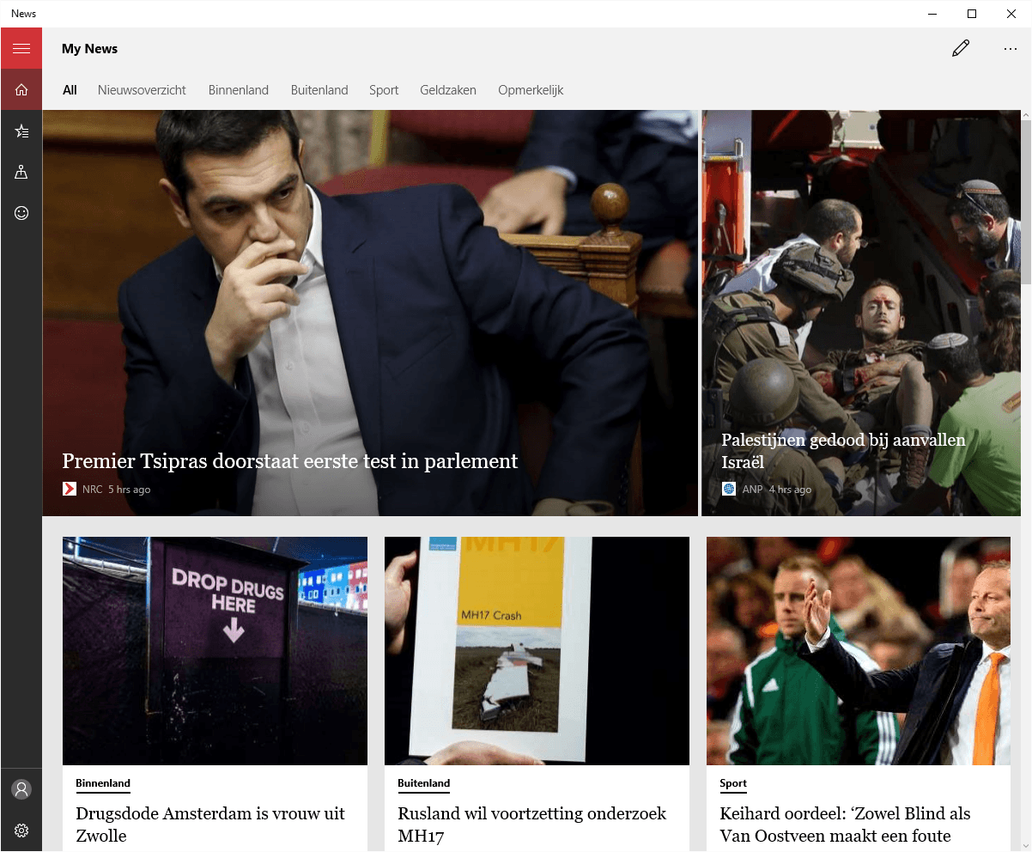Open Interests via the star sidebar icon
This screenshot has height=852, width=1032.
[x=21, y=131]
